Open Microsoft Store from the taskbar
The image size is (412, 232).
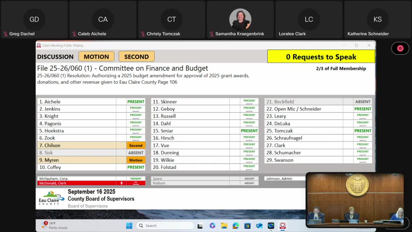click(x=247, y=226)
